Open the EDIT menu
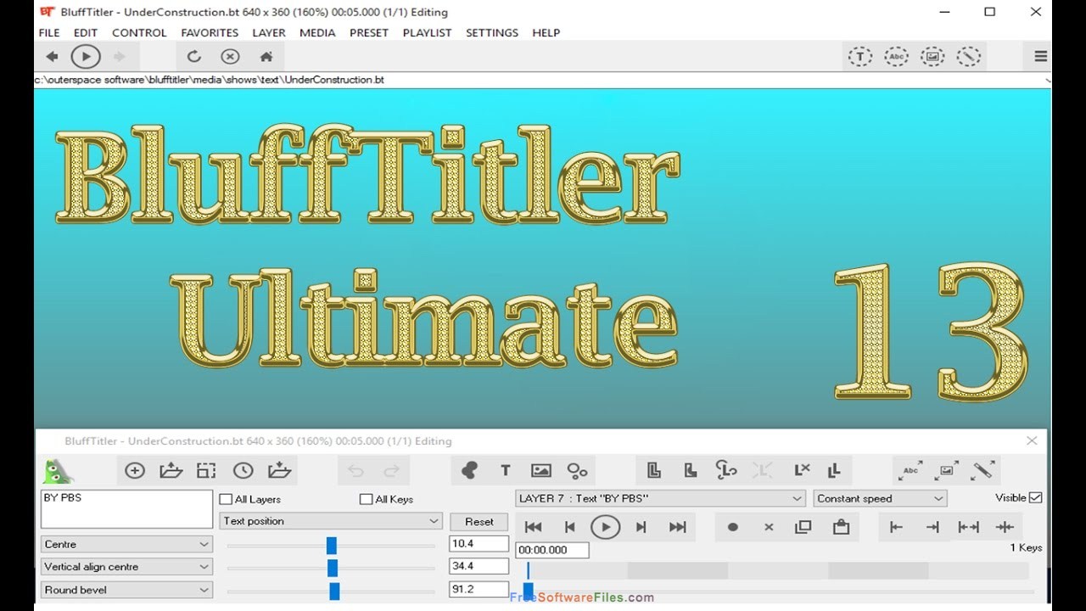The height and width of the screenshot is (611, 1086). [86, 32]
